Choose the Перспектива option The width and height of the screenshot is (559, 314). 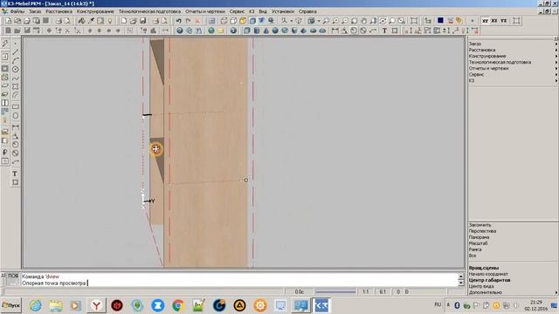point(482,231)
